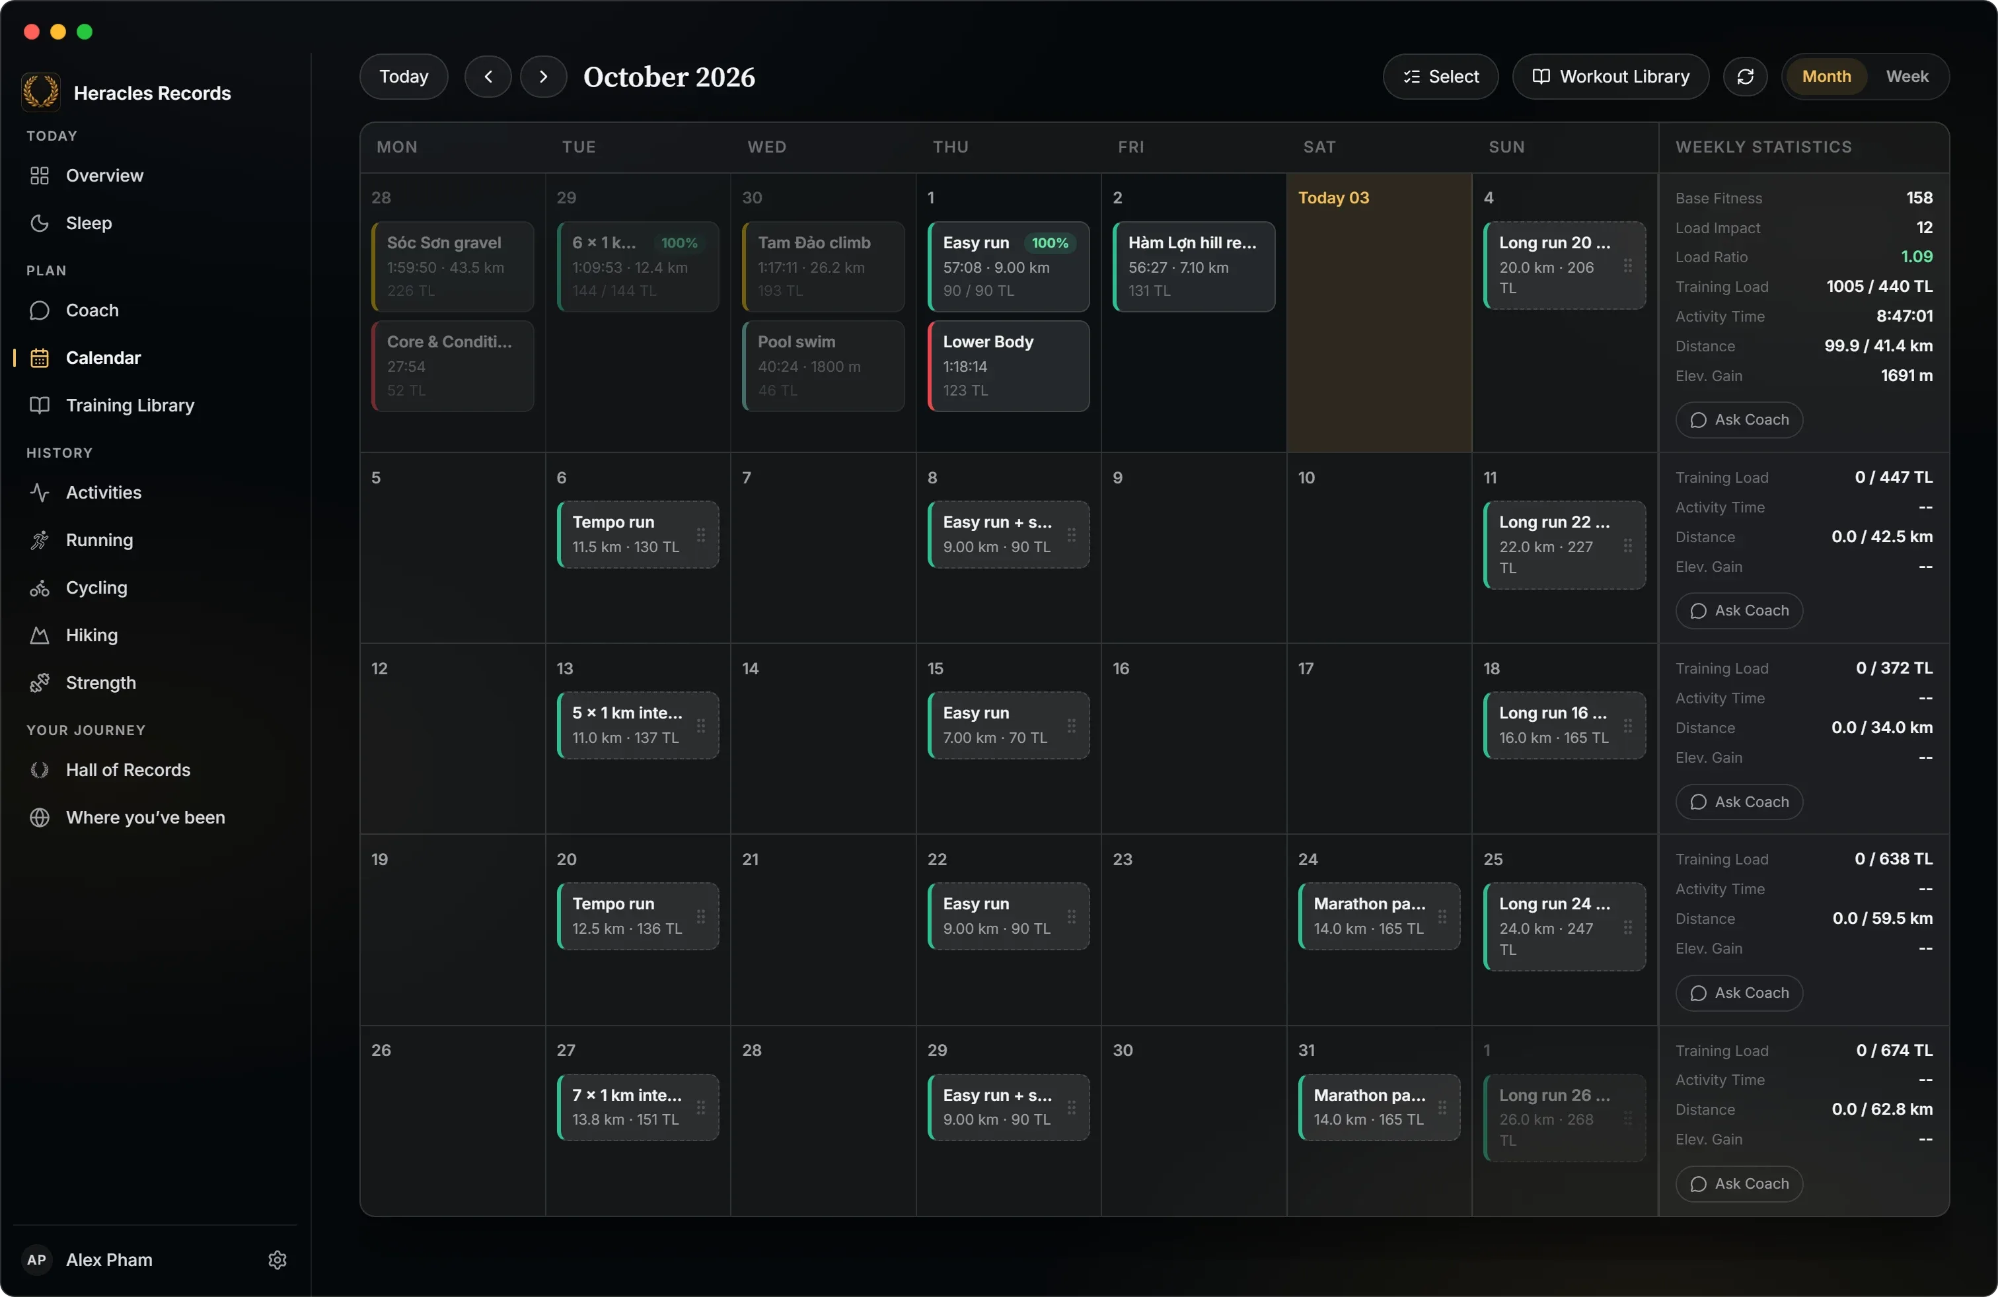Open the Overview grid icon
This screenshot has width=1998, height=1297.
40,176
